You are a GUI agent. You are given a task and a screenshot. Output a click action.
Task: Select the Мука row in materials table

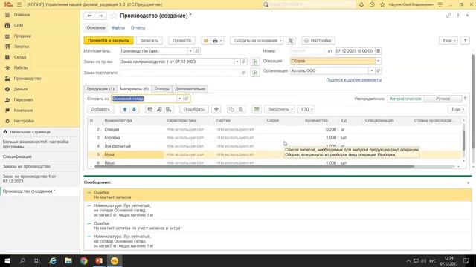(274, 155)
